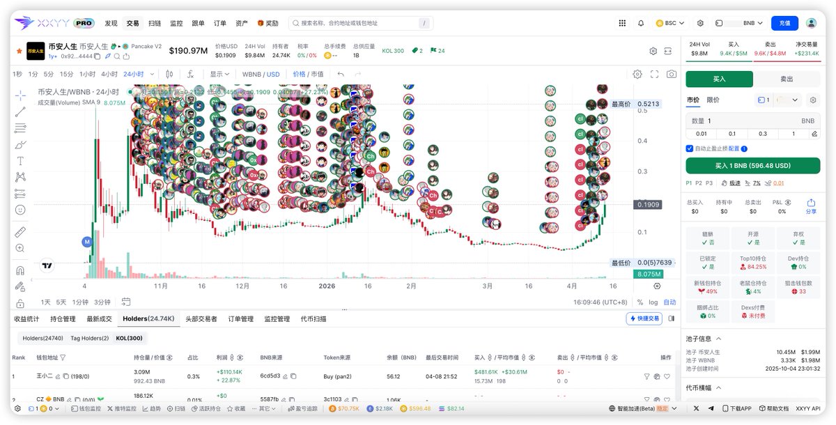This screenshot has width=836, height=425.
Task: Open the BSC chain selector dropdown
Action: pyautogui.click(x=669, y=22)
